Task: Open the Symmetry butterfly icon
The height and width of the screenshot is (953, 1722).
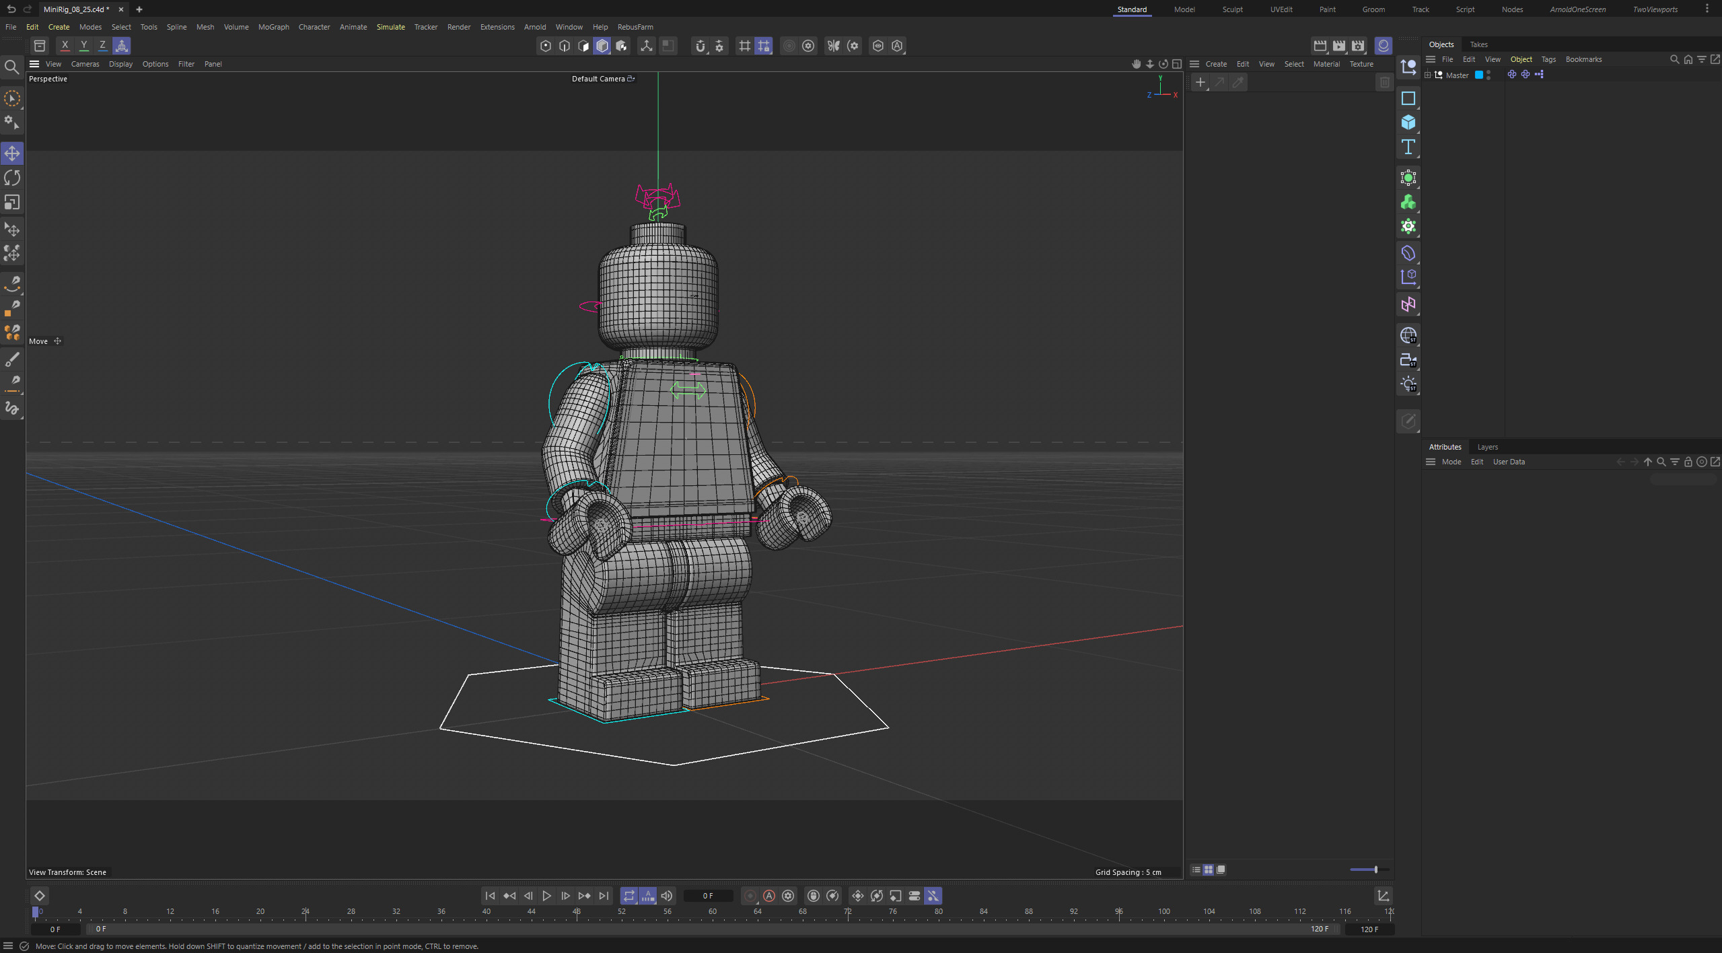Action: pyautogui.click(x=834, y=46)
